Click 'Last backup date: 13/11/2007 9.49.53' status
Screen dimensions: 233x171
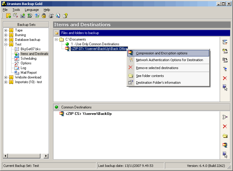[x=126, y=166]
